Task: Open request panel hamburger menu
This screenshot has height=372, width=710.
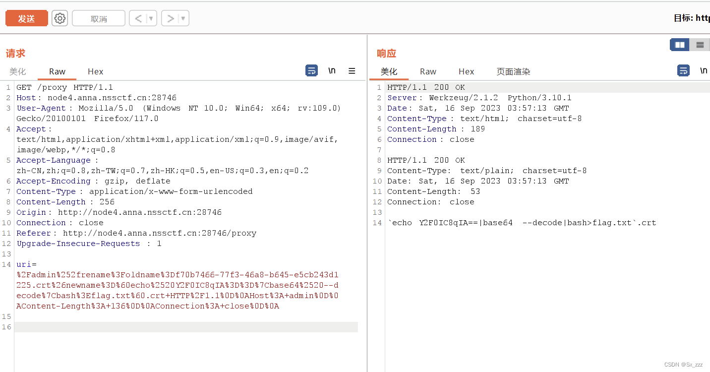Action: pyautogui.click(x=352, y=71)
